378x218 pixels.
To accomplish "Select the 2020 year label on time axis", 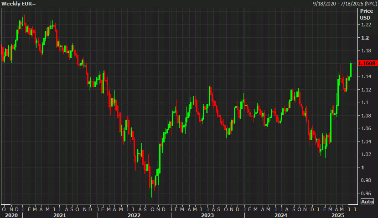I will (11, 215).
